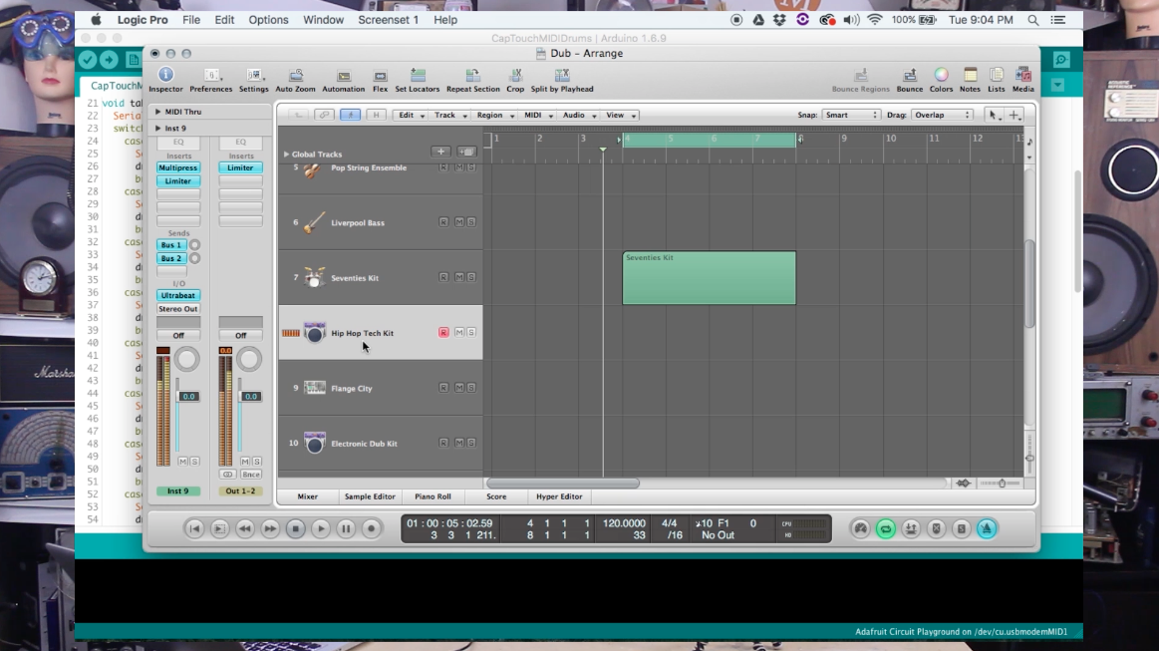
Task: Click the Multipress insert slot
Action: coord(178,168)
